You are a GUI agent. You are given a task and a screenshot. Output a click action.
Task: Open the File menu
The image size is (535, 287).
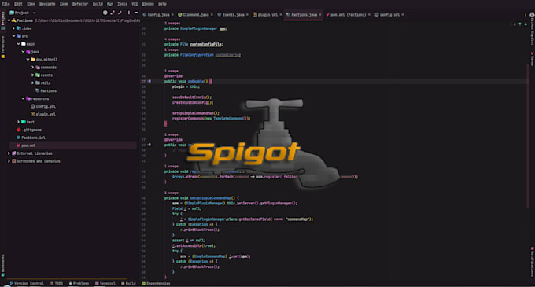(6, 4)
